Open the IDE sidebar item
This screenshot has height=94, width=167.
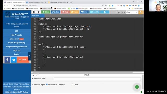pyautogui.click(x=17, y=31)
